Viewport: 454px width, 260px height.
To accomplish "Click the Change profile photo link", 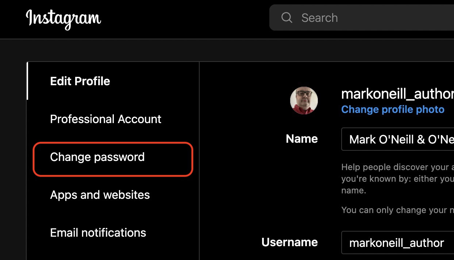I will pos(393,110).
